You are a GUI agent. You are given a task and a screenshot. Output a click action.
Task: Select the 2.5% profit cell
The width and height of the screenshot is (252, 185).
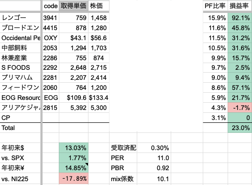coord(240,68)
